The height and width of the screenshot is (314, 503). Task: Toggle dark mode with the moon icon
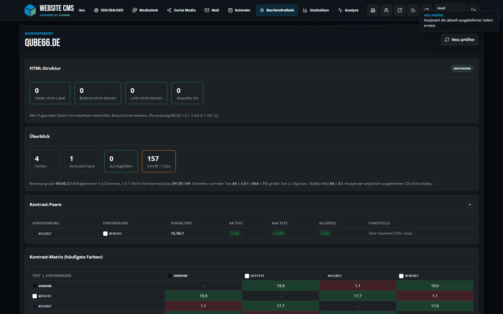(x=413, y=10)
